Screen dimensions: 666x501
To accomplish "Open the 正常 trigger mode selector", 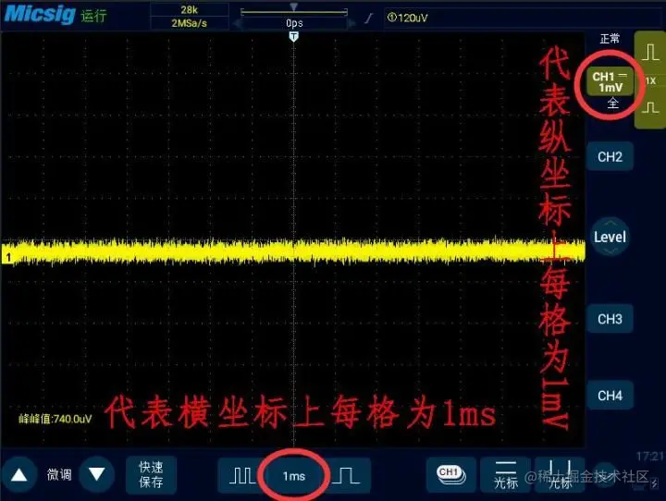I will point(610,39).
